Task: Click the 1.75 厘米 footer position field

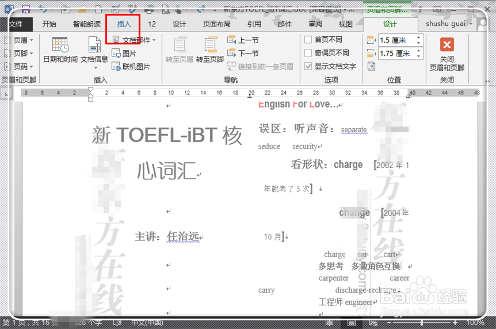Action: tap(396, 53)
